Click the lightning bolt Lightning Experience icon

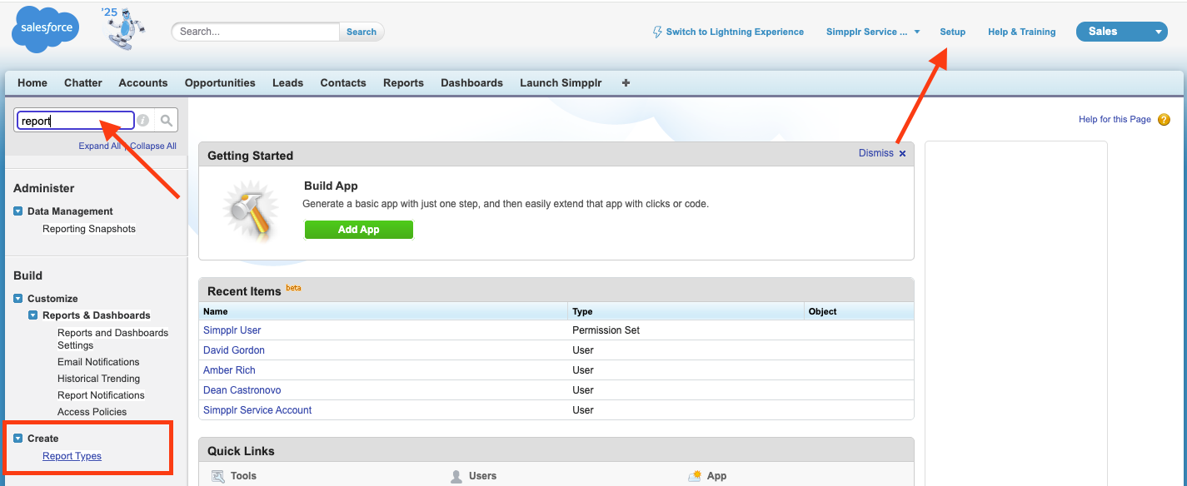point(657,32)
